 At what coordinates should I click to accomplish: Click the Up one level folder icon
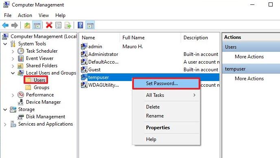tap(27, 26)
